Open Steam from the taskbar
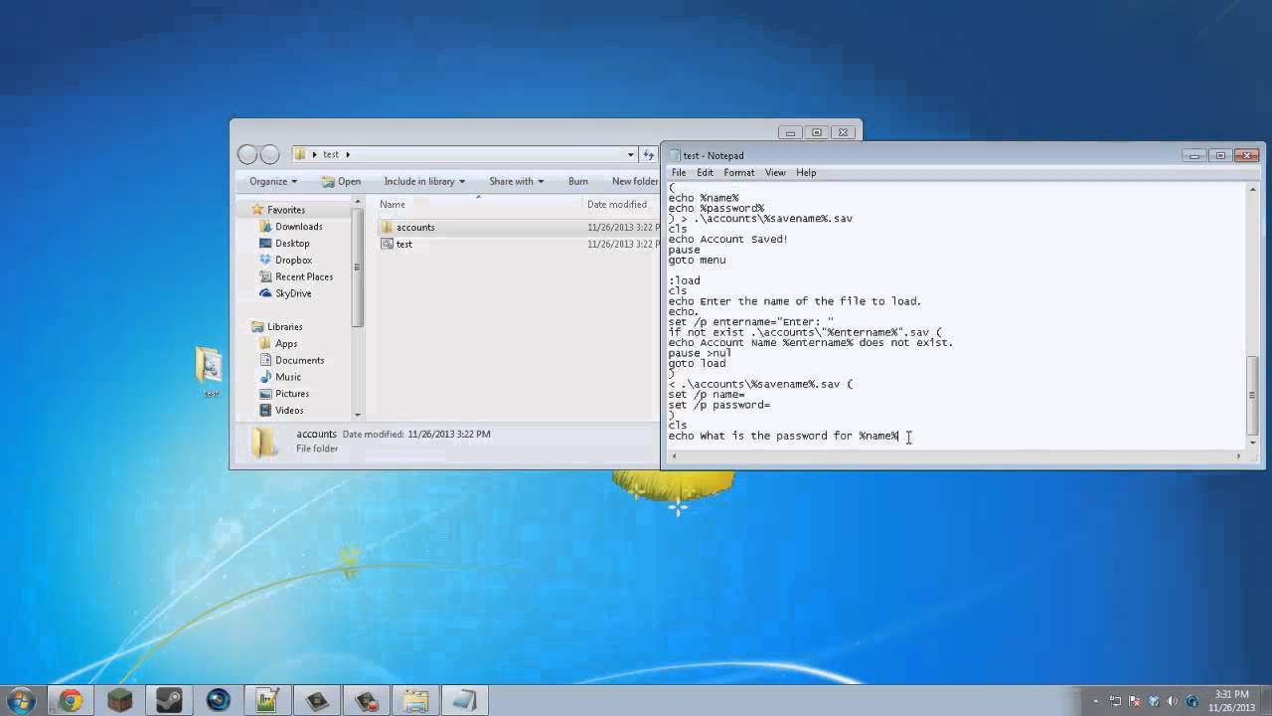 tap(168, 700)
